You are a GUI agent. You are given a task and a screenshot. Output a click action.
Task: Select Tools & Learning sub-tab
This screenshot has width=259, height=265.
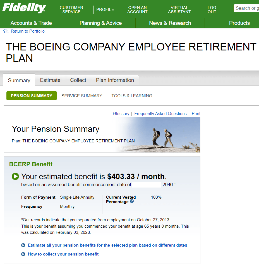pyautogui.click(x=132, y=96)
